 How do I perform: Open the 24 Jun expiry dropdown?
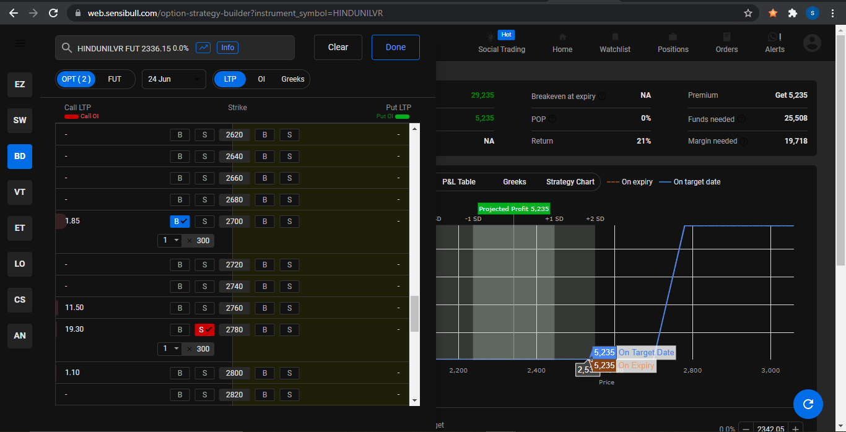[174, 79]
